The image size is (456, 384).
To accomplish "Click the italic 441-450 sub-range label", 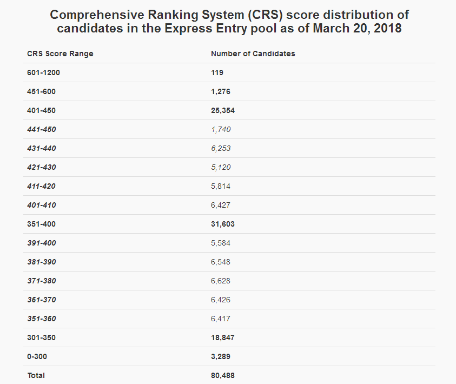I will coord(41,129).
